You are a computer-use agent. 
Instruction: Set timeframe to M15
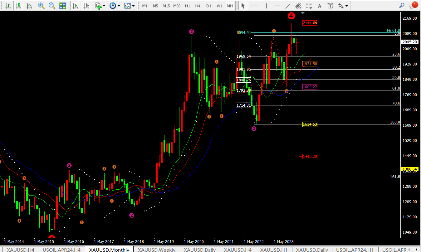[166, 6]
